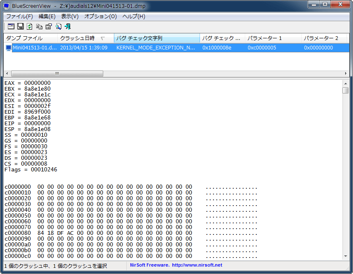
Task: Click the ECX = 8a8e1e1c register line
Action: point(28,95)
